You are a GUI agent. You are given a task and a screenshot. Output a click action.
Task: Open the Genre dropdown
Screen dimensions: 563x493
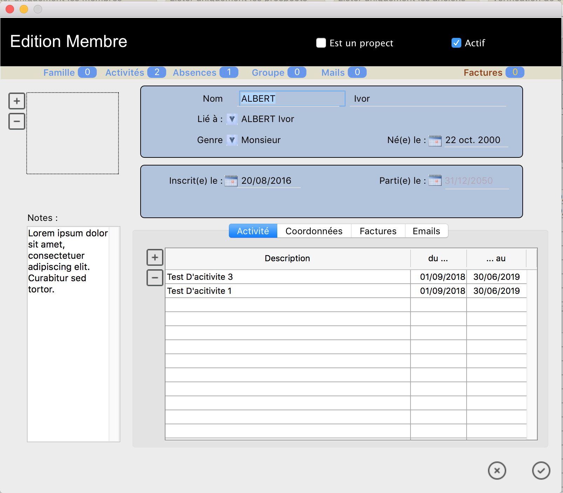tap(232, 140)
